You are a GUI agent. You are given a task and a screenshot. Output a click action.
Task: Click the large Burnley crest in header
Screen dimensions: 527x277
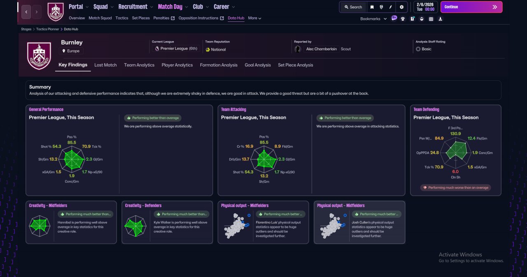coord(39,55)
